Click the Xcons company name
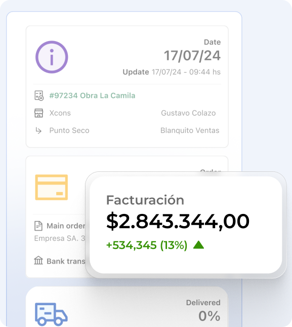Viewport: 292px width, 327px height. tap(60, 113)
